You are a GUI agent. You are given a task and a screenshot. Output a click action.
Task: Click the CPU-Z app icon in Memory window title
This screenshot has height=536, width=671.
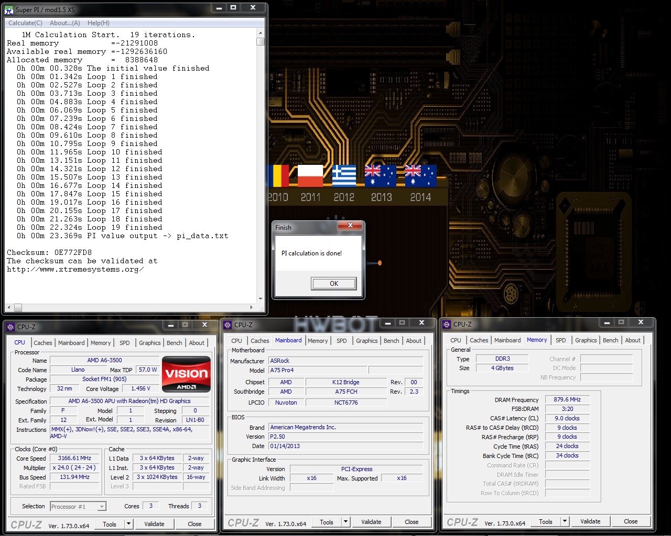click(x=447, y=324)
